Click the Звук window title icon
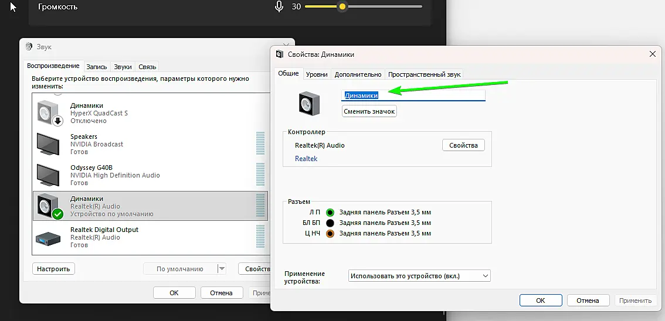The width and height of the screenshot is (665, 321). tap(29, 47)
